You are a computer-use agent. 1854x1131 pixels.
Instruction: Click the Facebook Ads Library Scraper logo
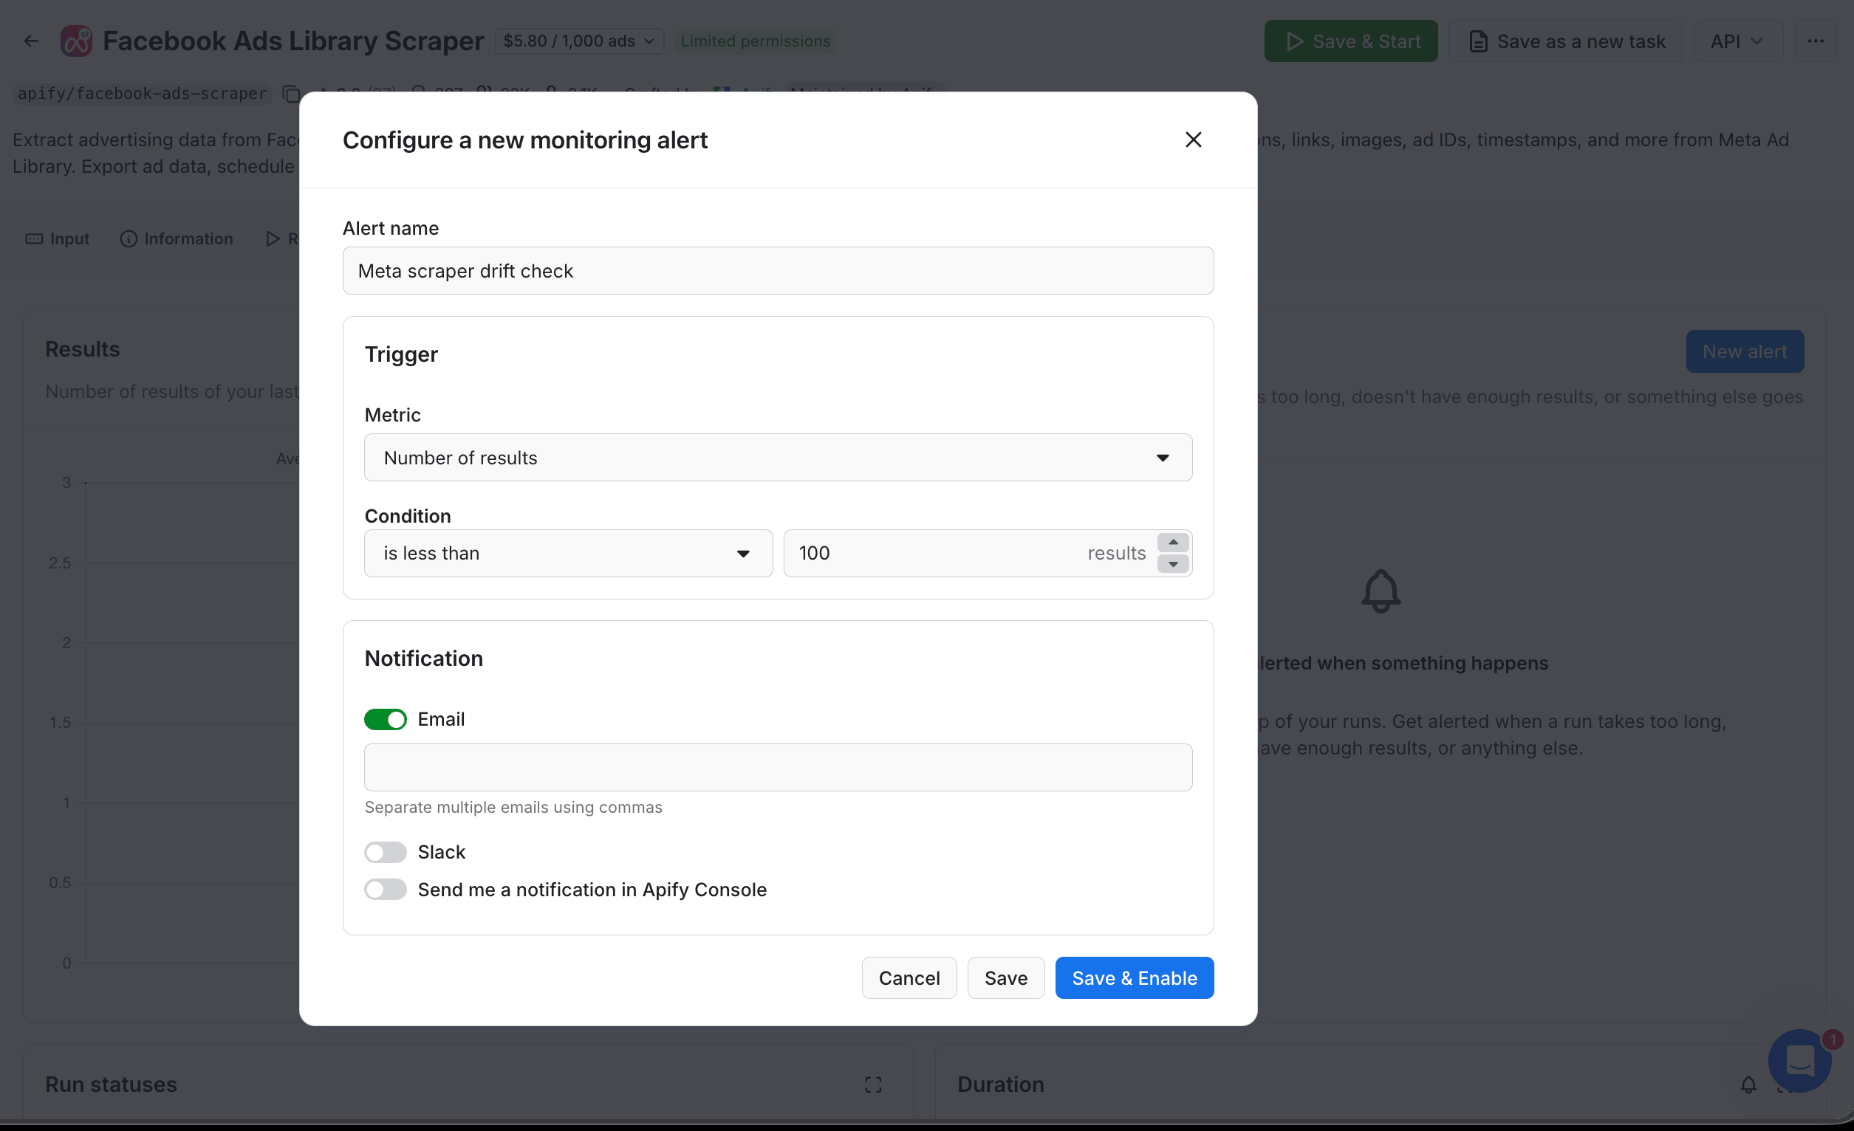click(76, 41)
